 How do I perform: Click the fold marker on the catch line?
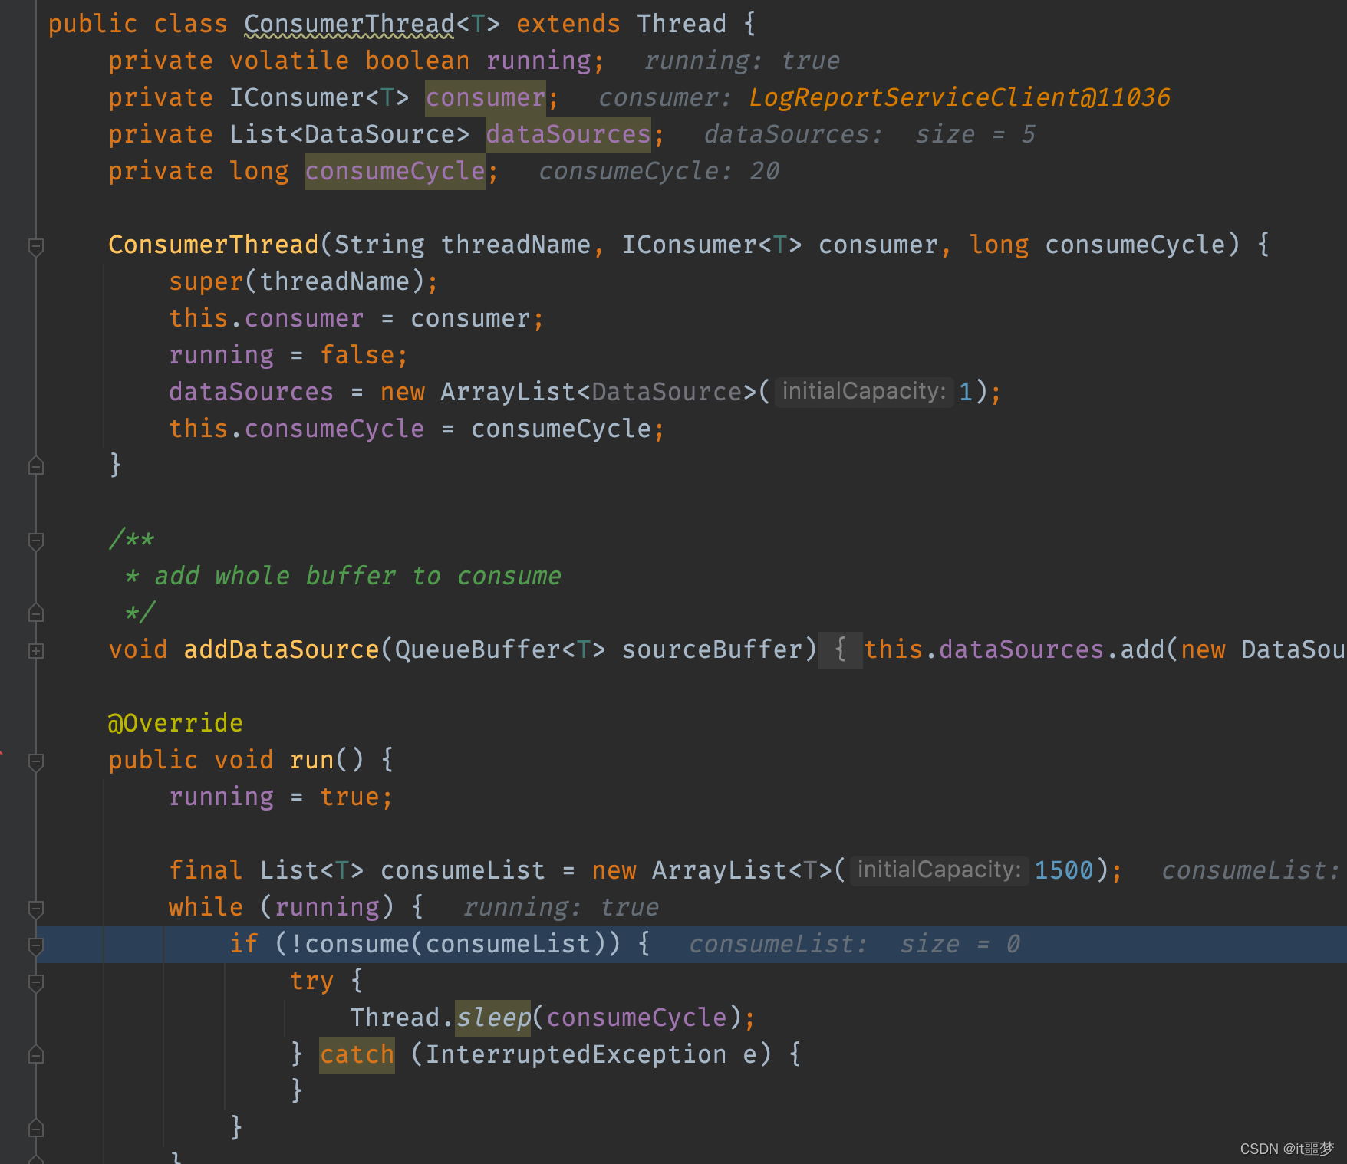[x=35, y=1055]
